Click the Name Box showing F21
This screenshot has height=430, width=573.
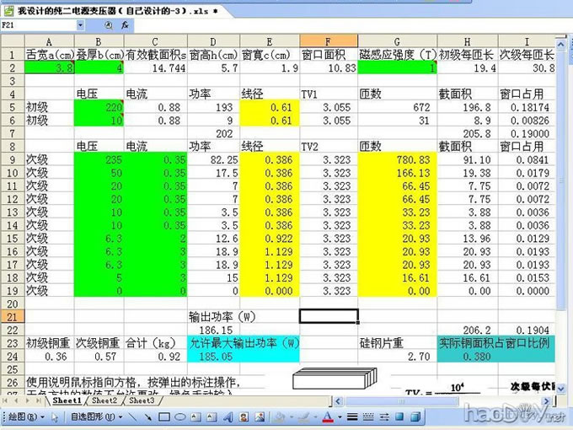37,25
